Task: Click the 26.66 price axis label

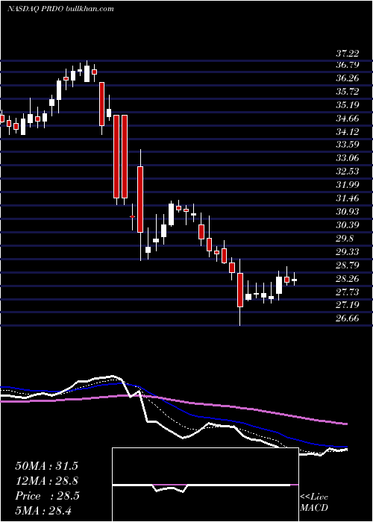Action: 347,318
